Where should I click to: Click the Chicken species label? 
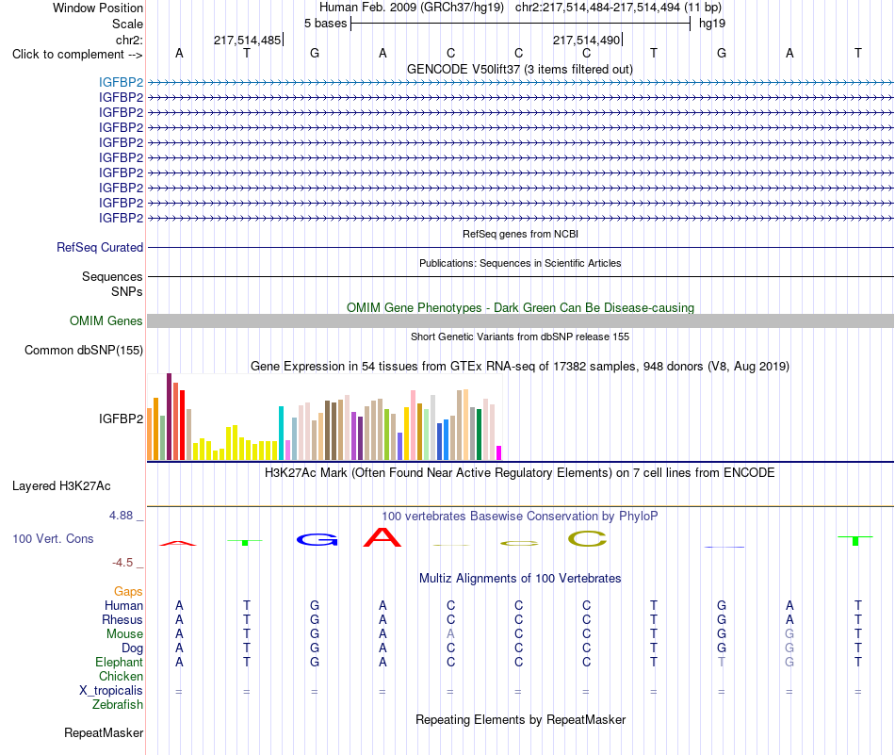(x=121, y=676)
